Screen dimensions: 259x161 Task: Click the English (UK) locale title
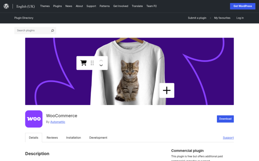(26, 6)
